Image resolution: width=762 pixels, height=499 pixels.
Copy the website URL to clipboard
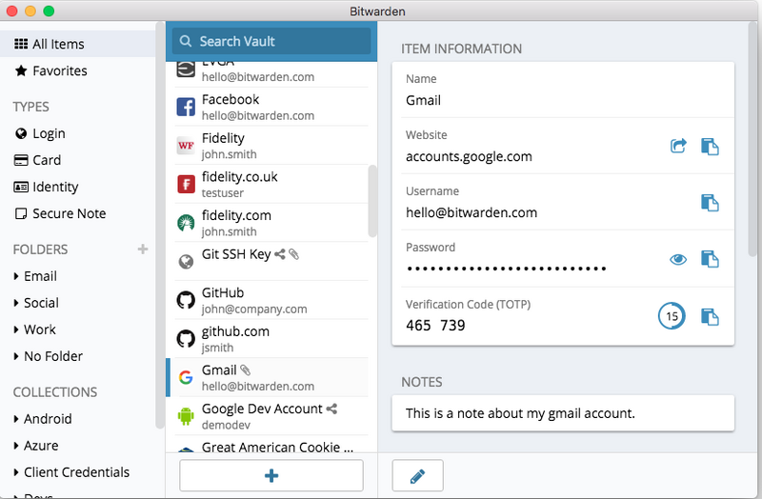tap(710, 146)
